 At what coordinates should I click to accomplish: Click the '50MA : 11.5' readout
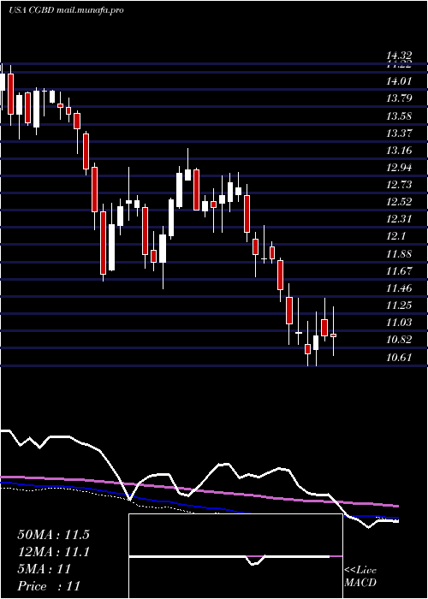pos(53,535)
